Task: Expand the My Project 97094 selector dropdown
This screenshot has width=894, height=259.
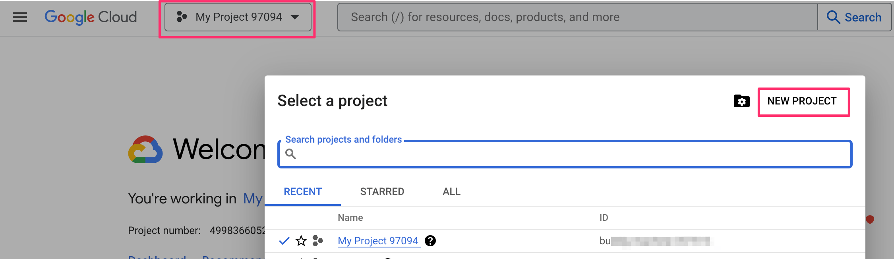Action: click(238, 17)
